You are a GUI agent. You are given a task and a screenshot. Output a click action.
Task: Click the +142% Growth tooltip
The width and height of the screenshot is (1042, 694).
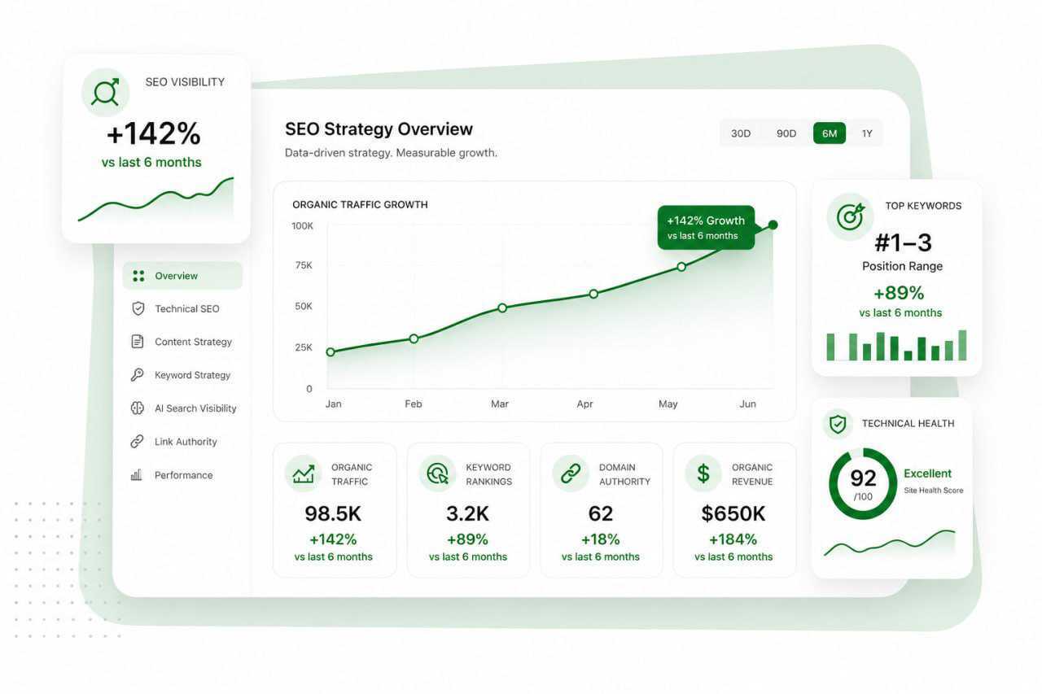(706, 227)
